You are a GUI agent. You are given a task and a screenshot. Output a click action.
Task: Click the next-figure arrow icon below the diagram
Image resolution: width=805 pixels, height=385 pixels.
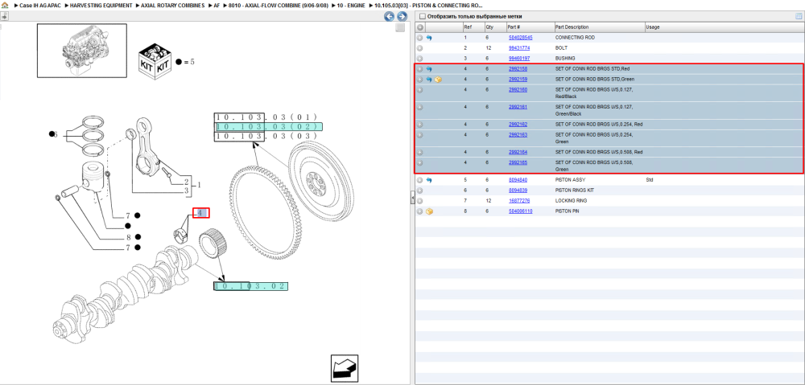345,368
